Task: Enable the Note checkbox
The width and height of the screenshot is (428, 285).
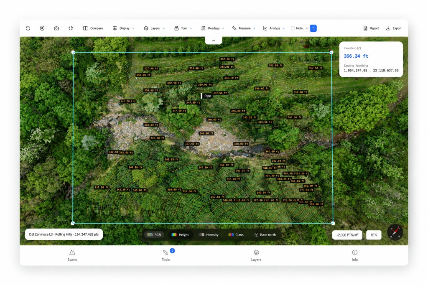Action: (x=293, y=28)
